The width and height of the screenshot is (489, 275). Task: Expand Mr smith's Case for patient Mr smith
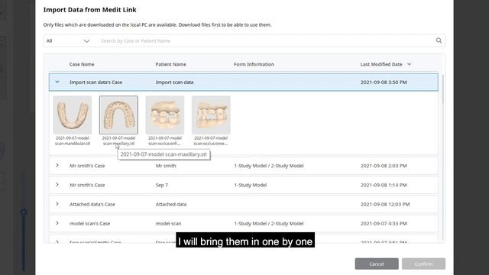pyautogui.click(x=57, y=166)
